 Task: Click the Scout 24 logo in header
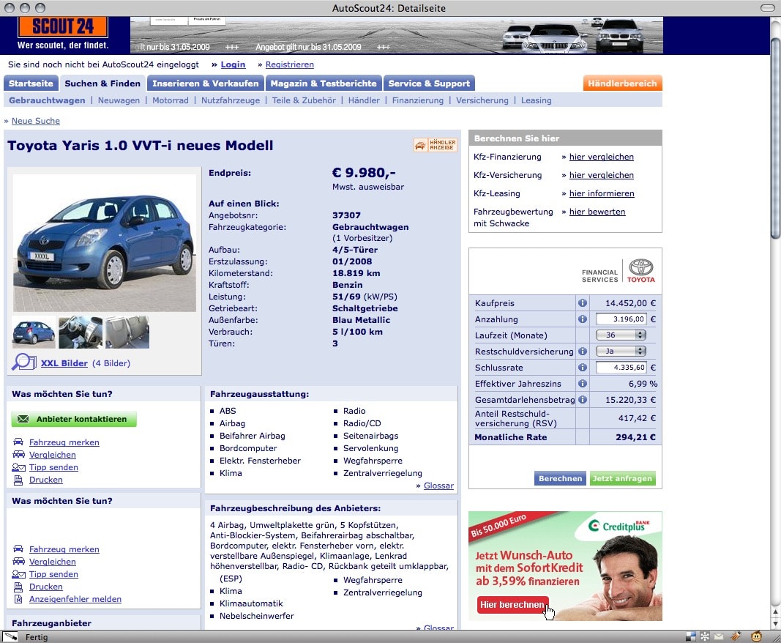coord(63,27)
